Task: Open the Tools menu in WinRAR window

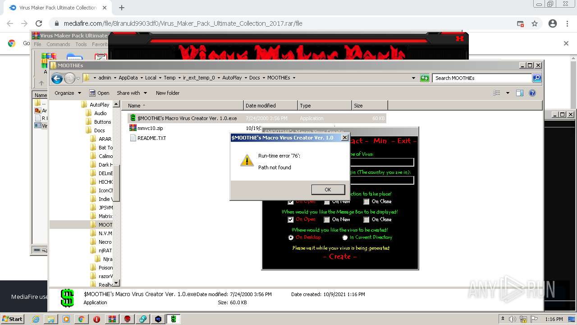Action: click(81, 44)
